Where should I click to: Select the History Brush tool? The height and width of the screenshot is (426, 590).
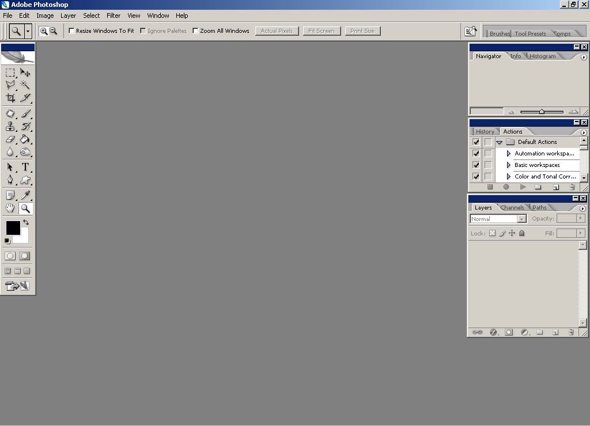tap(25, 126)
